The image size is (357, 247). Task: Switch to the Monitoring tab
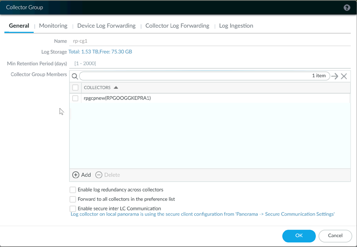coord(53,26)
